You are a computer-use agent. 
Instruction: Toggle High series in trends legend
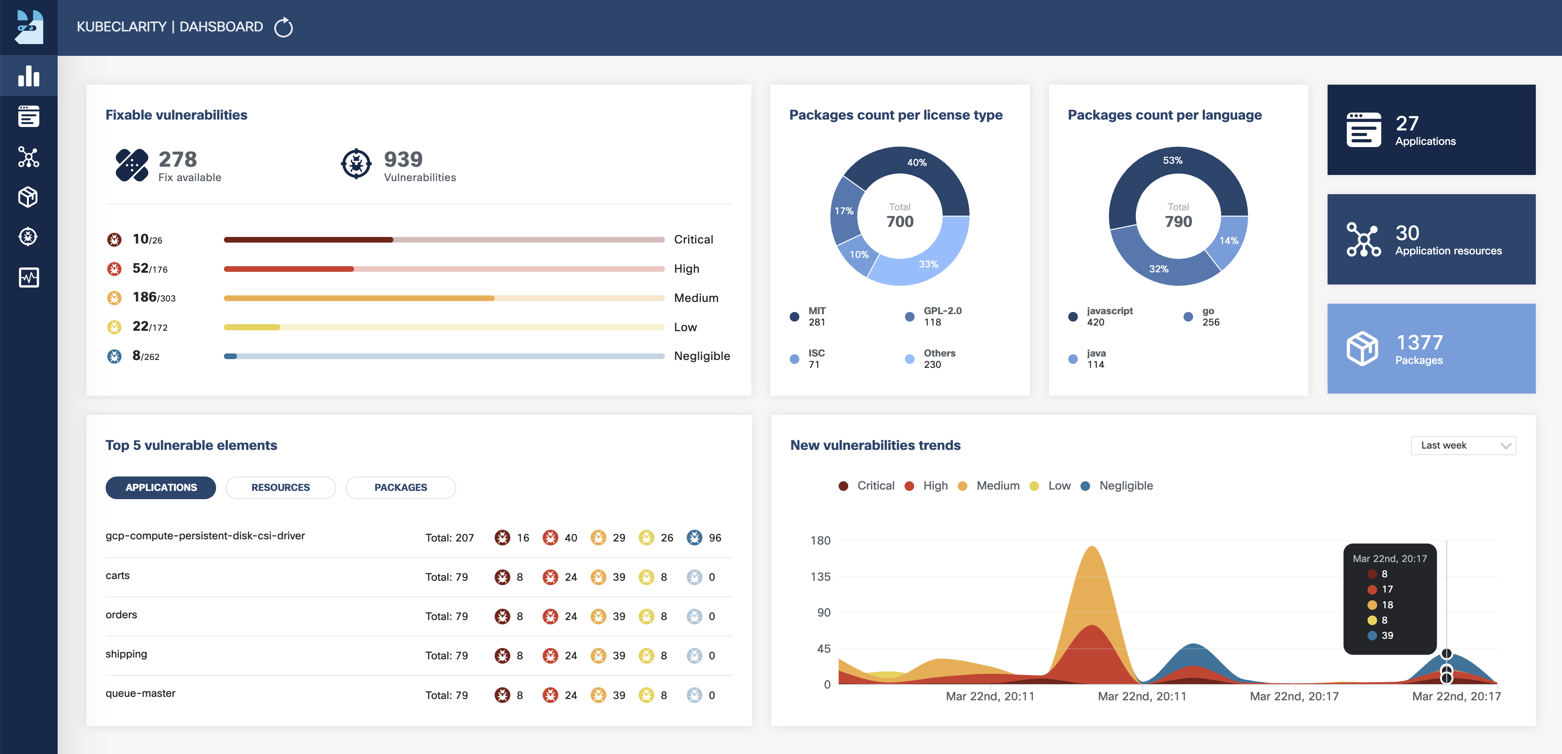(926, 486)
